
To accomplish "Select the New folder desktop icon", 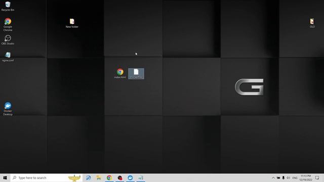I will click(x=72, y=23).
